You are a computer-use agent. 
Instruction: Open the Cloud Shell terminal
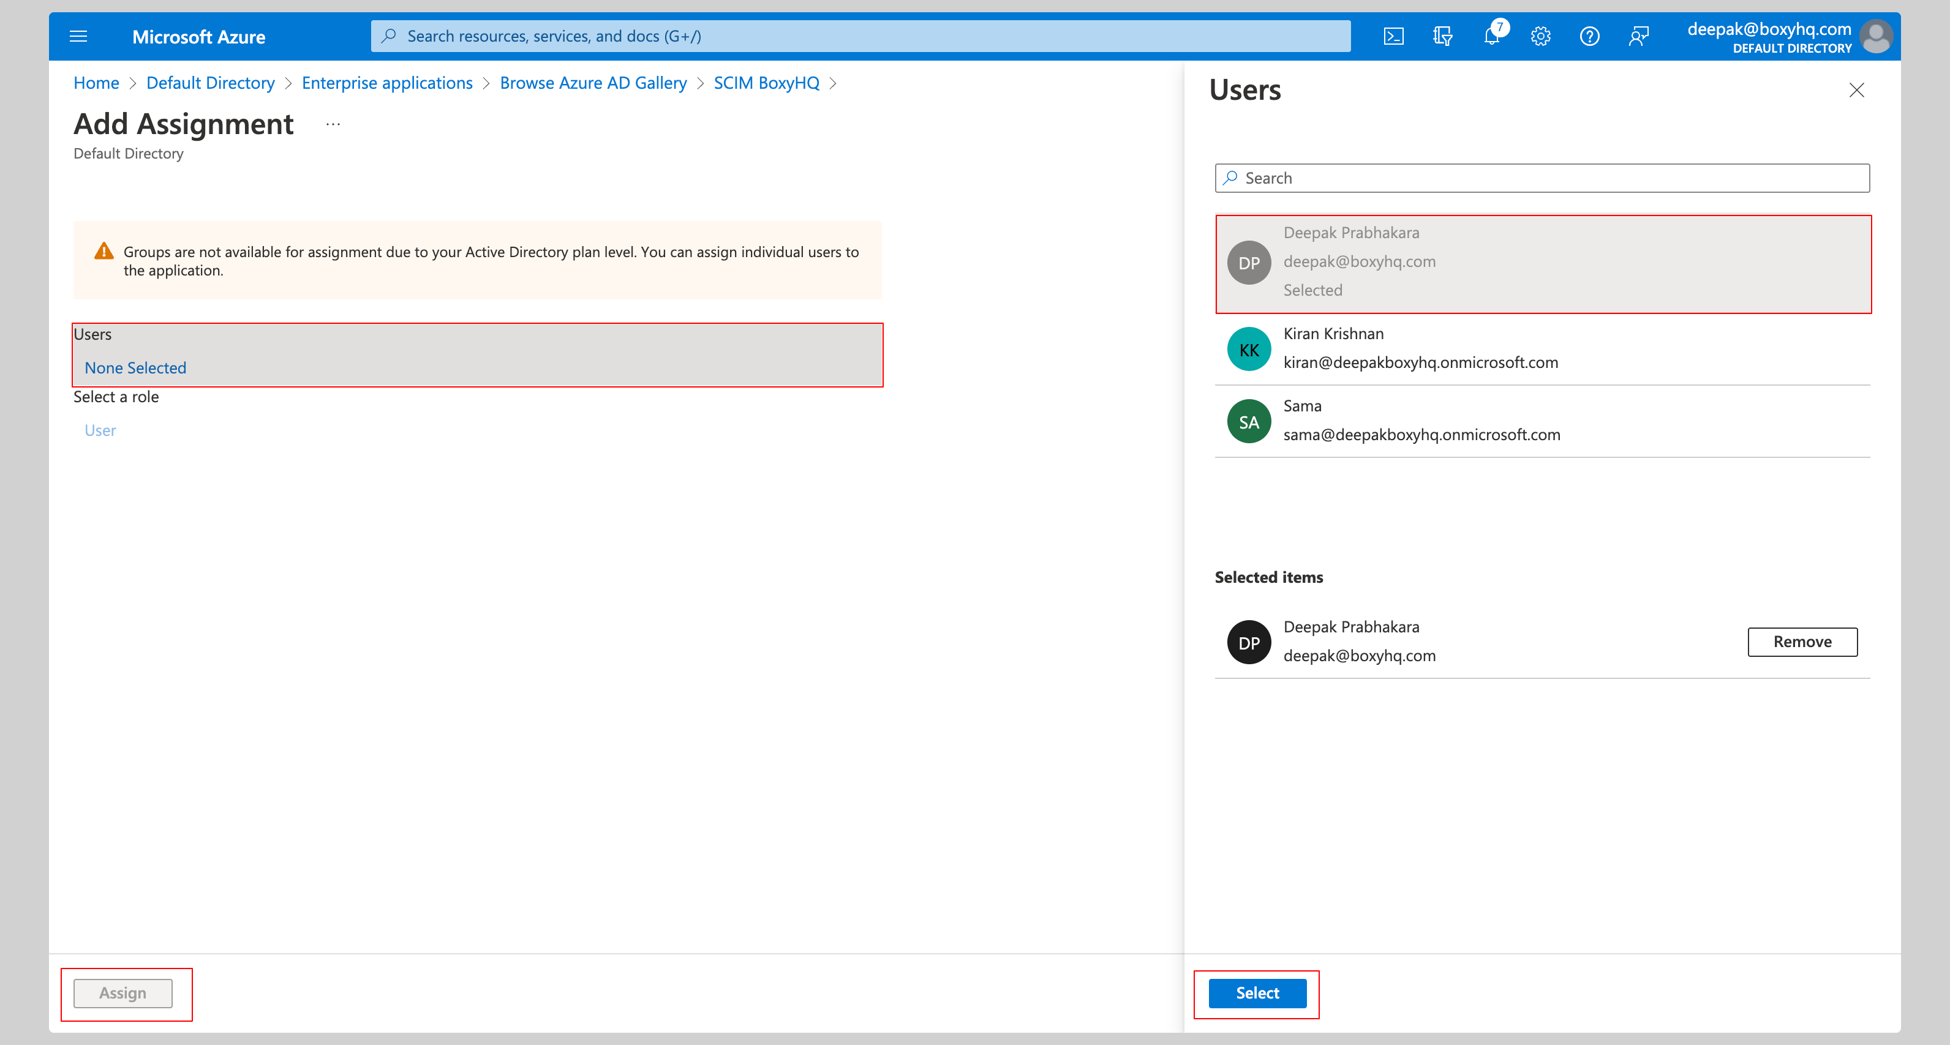pos(1394,36)
